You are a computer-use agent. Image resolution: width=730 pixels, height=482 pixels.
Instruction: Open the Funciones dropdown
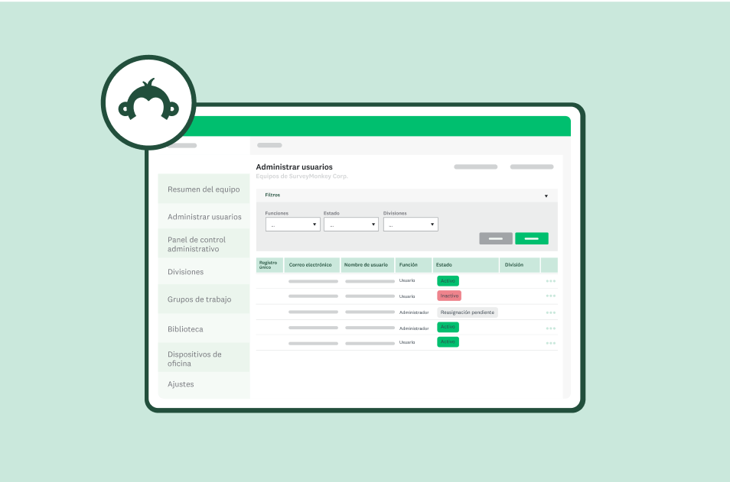click(x=293, y=225)
